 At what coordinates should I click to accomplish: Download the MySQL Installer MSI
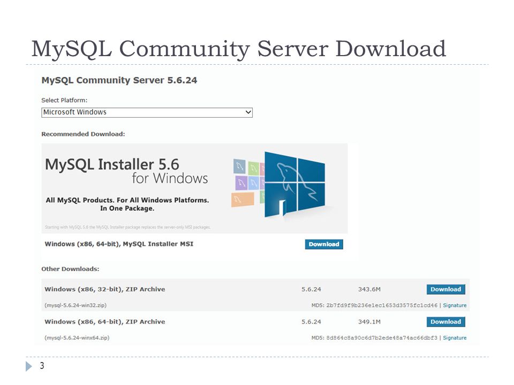(x=324, y=244)
